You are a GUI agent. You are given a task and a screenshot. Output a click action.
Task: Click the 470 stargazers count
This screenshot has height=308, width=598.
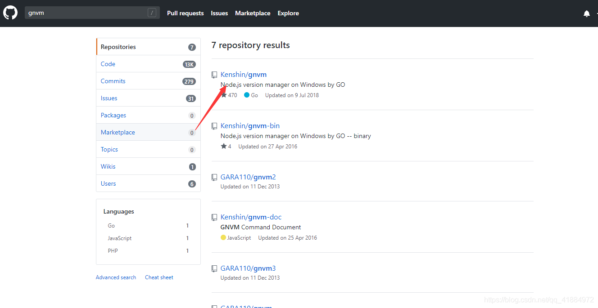coord(232,95)
